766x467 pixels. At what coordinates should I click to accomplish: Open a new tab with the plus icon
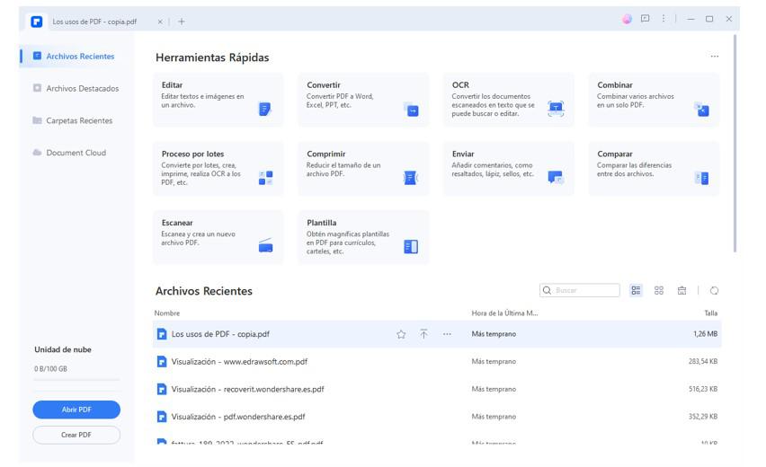181,21
